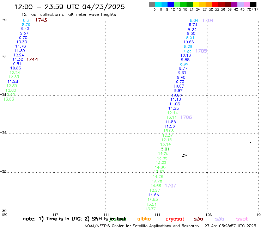This screenshot has width=261, height=229.
Task: Click the wave height reading '8.79'
Action: pos(26,25)
